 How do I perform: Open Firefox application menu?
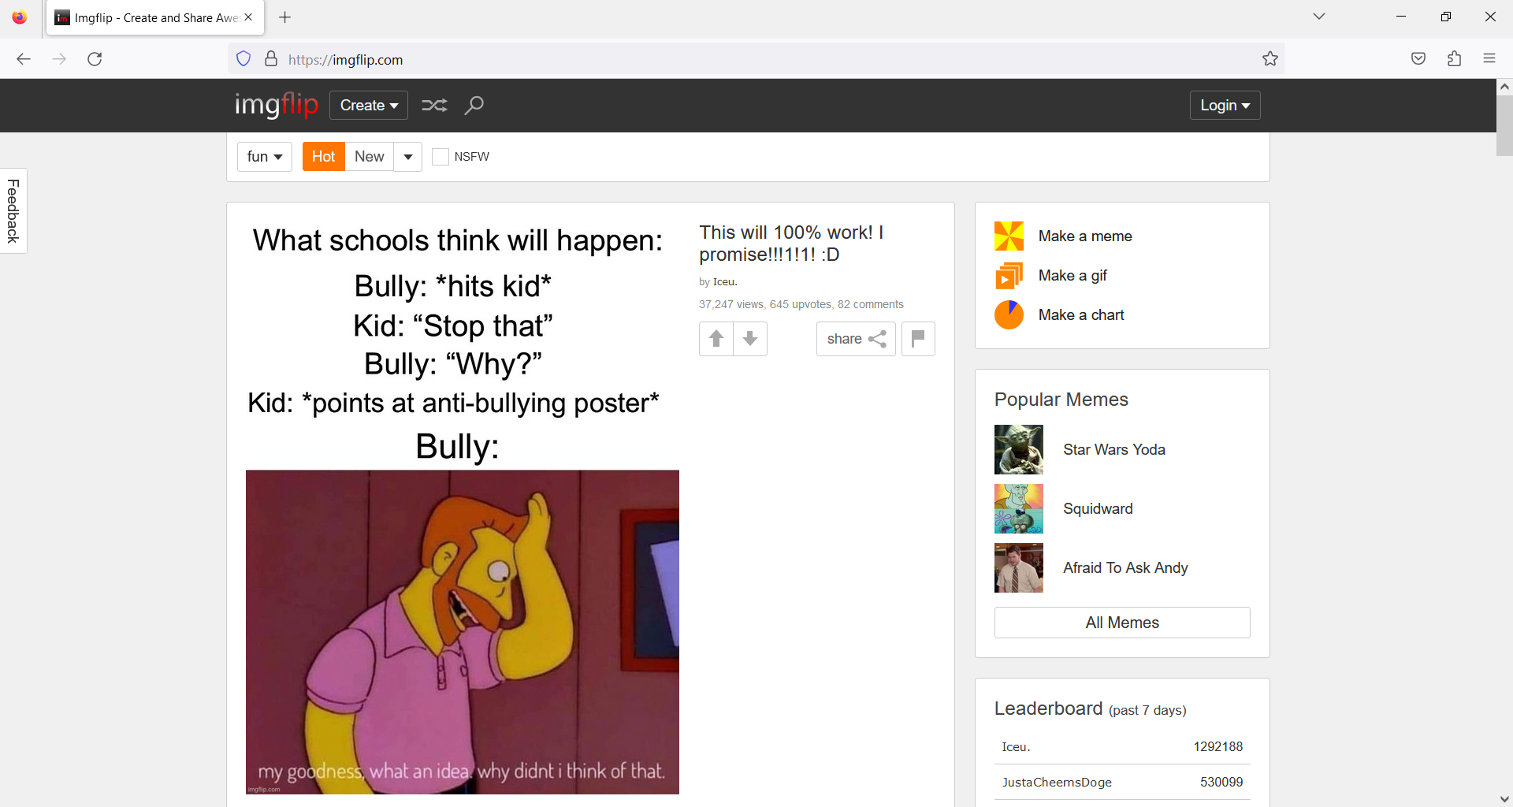pos(1489,59)
